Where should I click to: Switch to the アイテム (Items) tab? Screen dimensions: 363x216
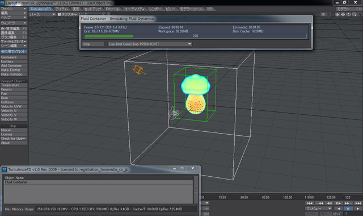[x=62, y=9]
